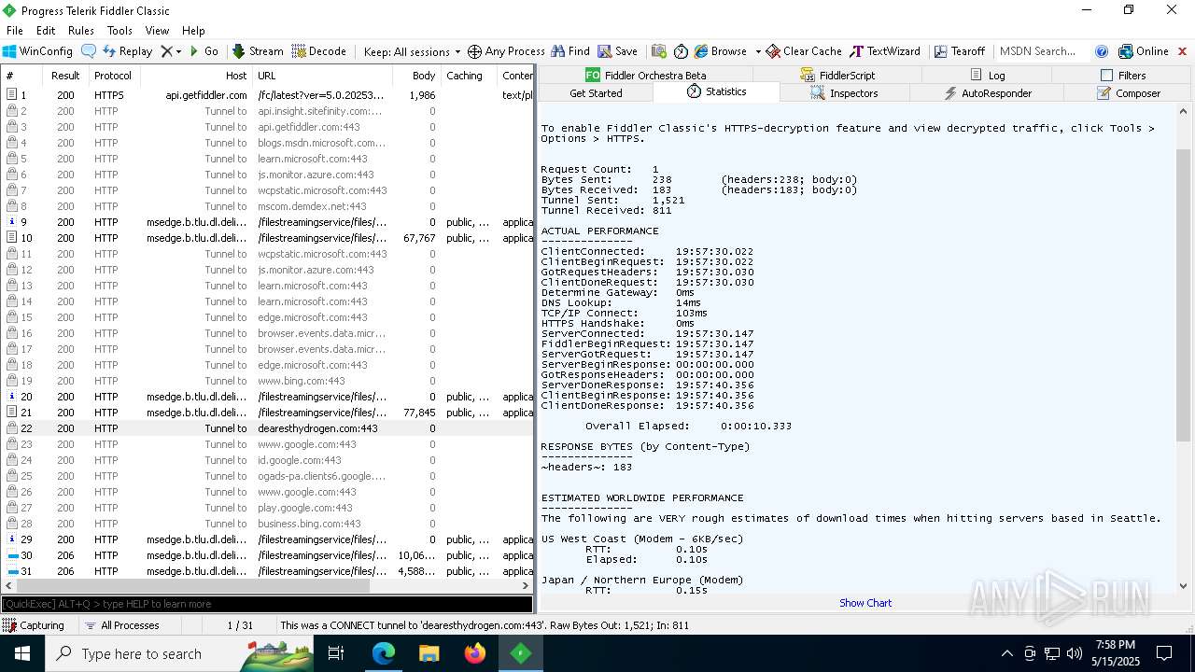
Task: Tearoff the inspectors panel
Action: pyautogui.click(x=960, y=51)
